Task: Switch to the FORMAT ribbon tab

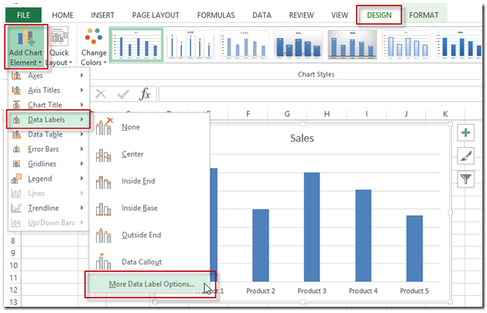Action: pyautogui.click(x=424, y=15)
